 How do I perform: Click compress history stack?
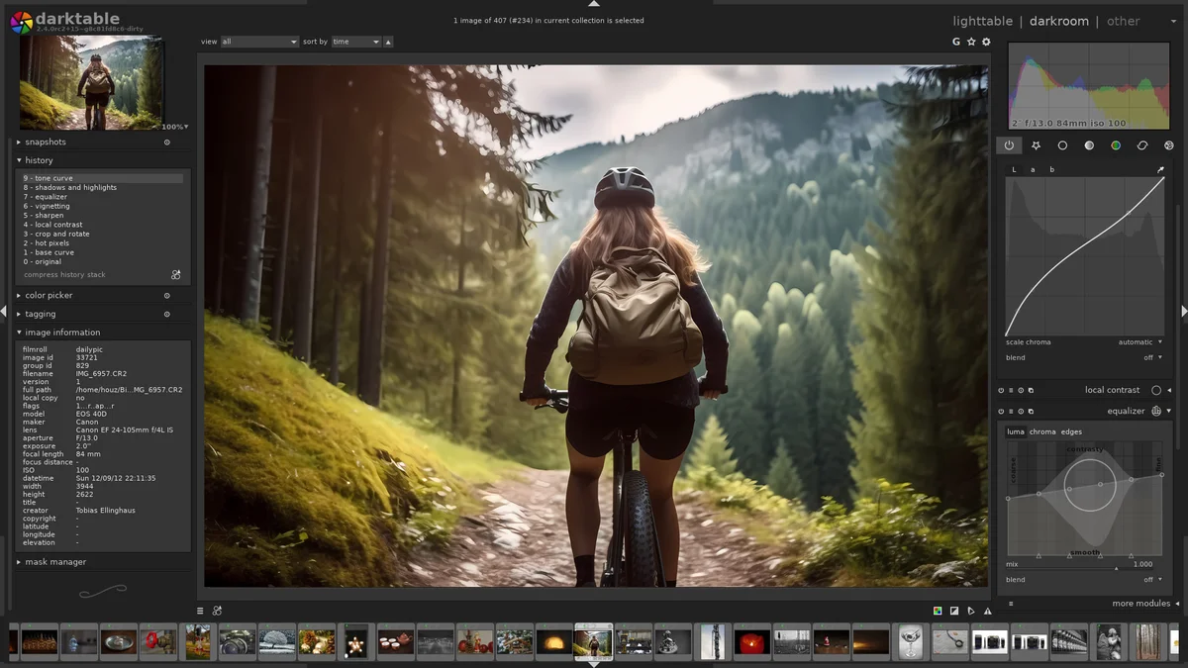64,275
